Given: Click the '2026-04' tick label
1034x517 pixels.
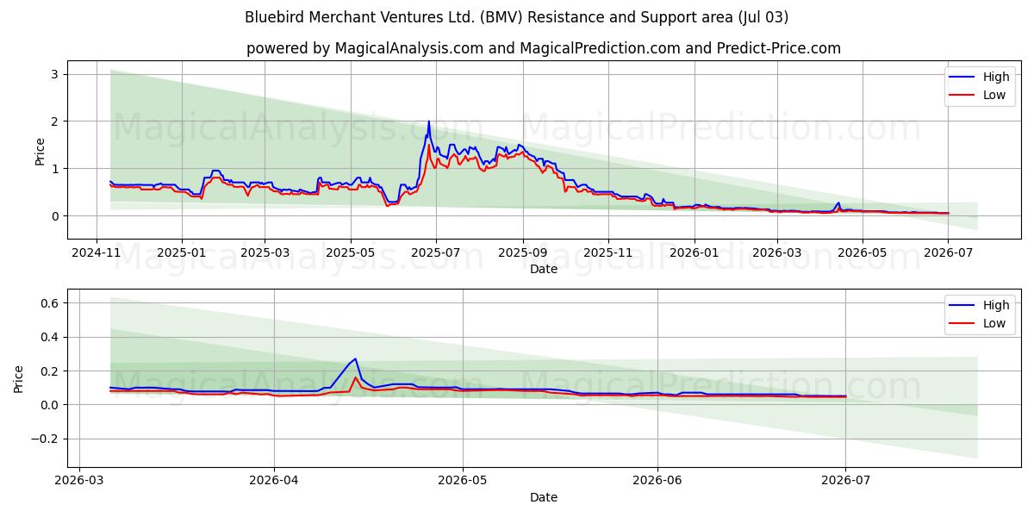Looking at the screenshot, I should coord(274,481).
